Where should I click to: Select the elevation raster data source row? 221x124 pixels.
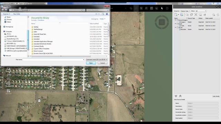(197, 29)
